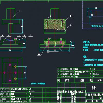Select the large '组件' title cell
Image resolution: width=103 pixels, height=103 pixels.
click(x=93, y=88)
